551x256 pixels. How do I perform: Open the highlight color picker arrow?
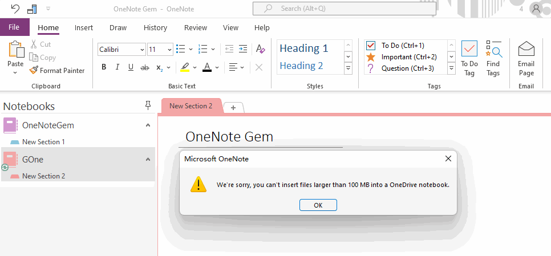(195, 67)
